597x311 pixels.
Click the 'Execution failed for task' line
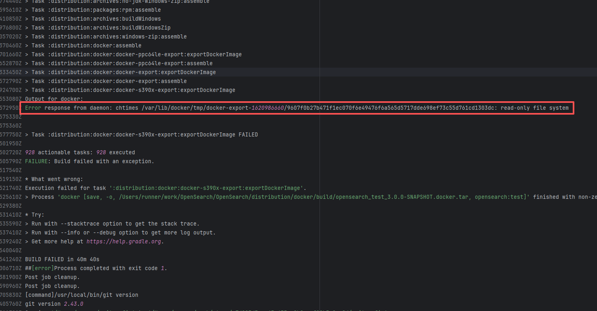(165, 188)
